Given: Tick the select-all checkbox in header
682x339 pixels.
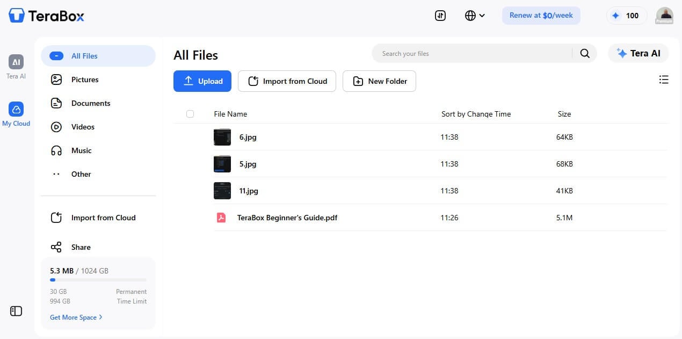Looking at the screenshot, I should click(190, 114).
